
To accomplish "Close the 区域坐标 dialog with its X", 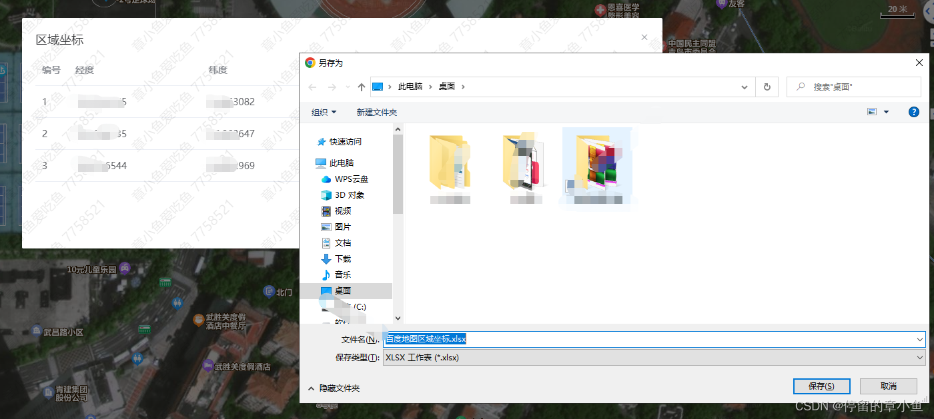I will (644, 38).
